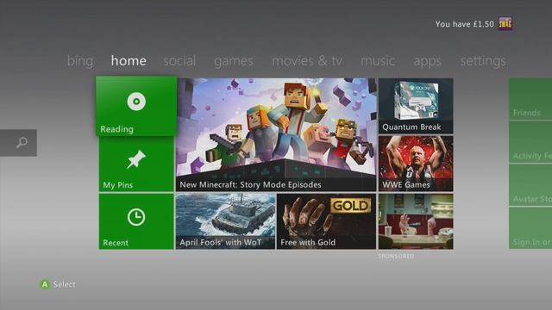Open the disc tray Reading tile
The height and width of the screenshot is (310, 552).
point(136,106)
